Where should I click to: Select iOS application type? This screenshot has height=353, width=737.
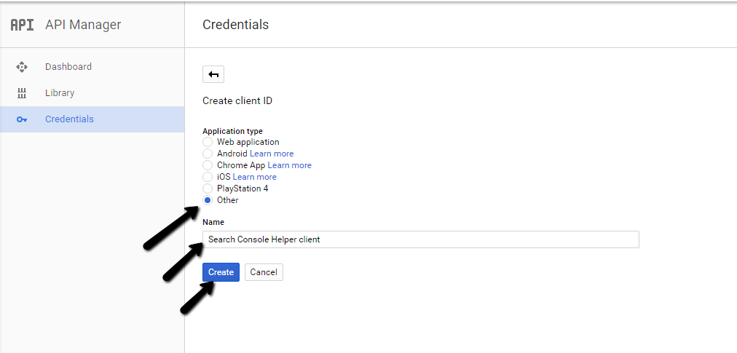click(x=208, y=177)
